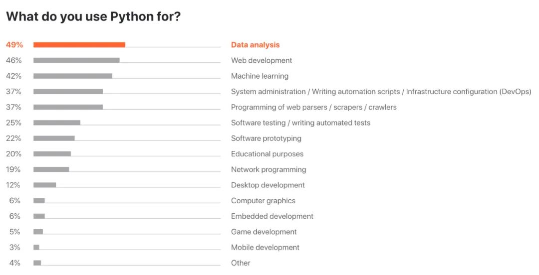Click the "Web development" label
Image resolution: width=539 pixels, height=275 pixels.
(x=262, y=60)
